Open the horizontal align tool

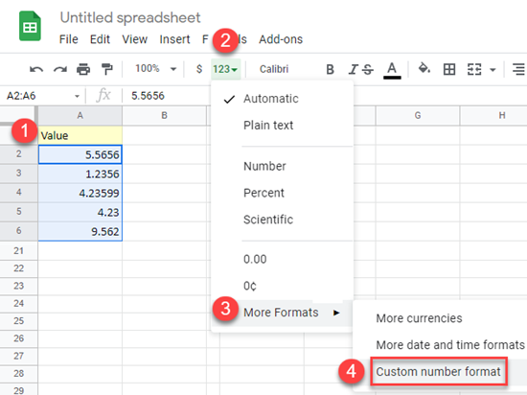(519, 69)
